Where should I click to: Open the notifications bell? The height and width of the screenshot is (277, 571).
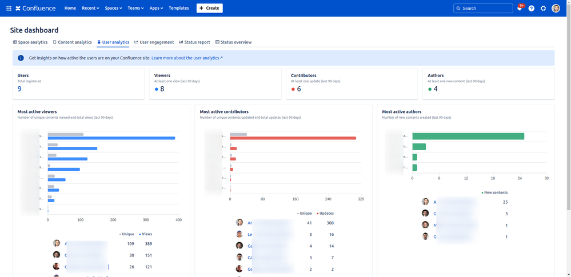point(520,9)
